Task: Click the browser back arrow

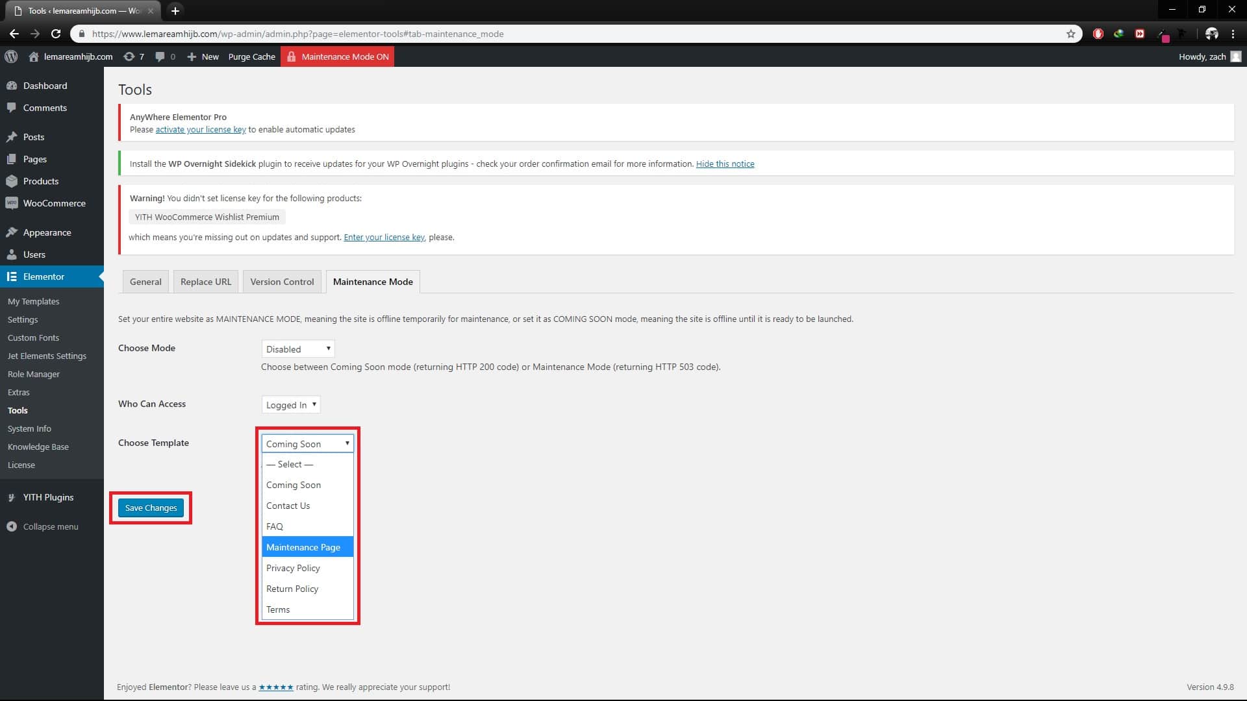Action: pyautogui.click(x=14, y=34)
